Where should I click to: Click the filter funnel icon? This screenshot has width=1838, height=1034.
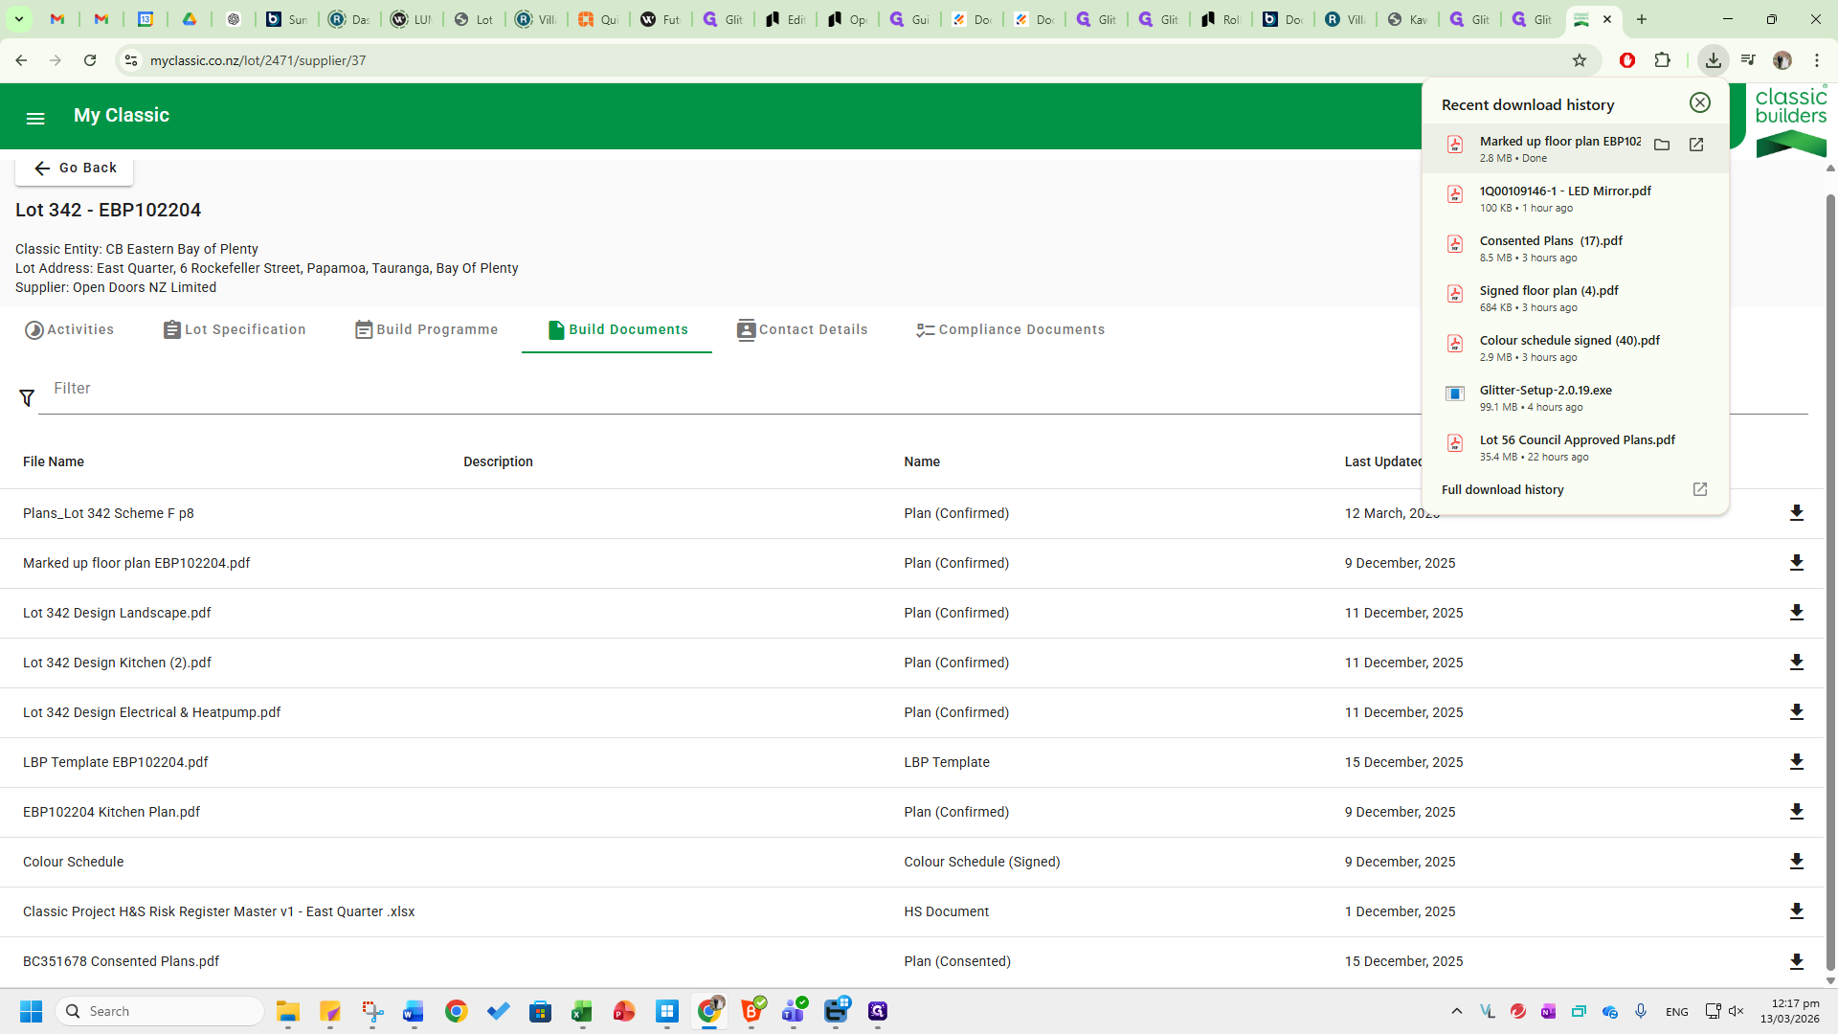(x=27, y=397)
